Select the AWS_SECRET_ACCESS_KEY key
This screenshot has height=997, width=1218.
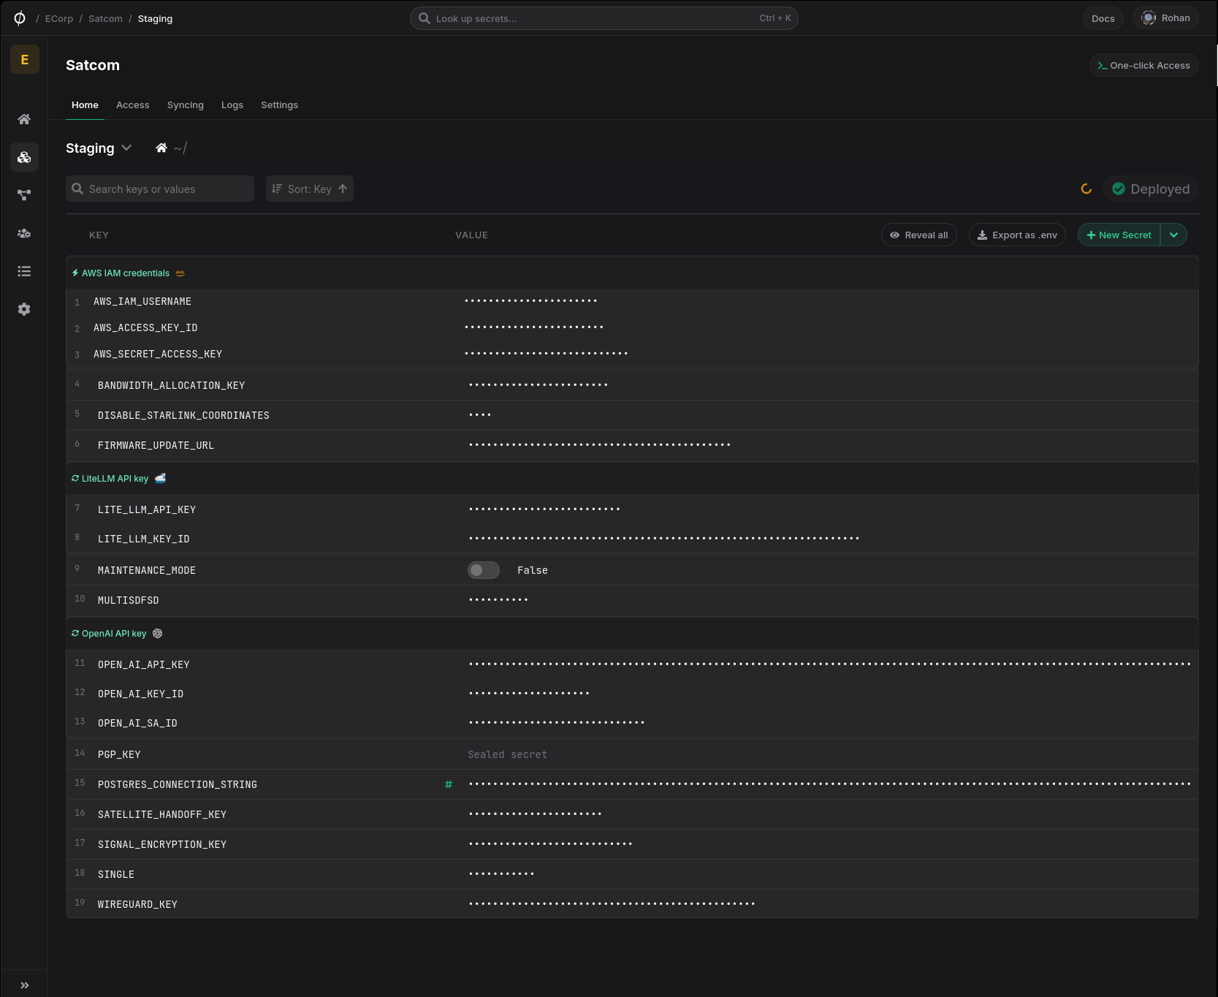[158, 355]
